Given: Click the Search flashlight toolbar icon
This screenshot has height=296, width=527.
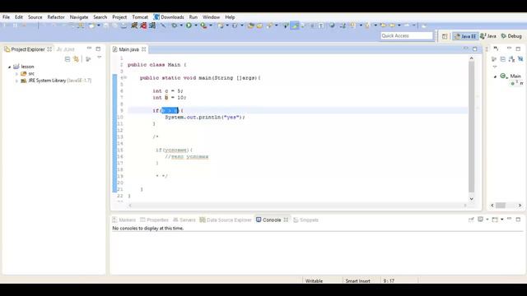Looking at the screenshot, I should click(269, 25).
